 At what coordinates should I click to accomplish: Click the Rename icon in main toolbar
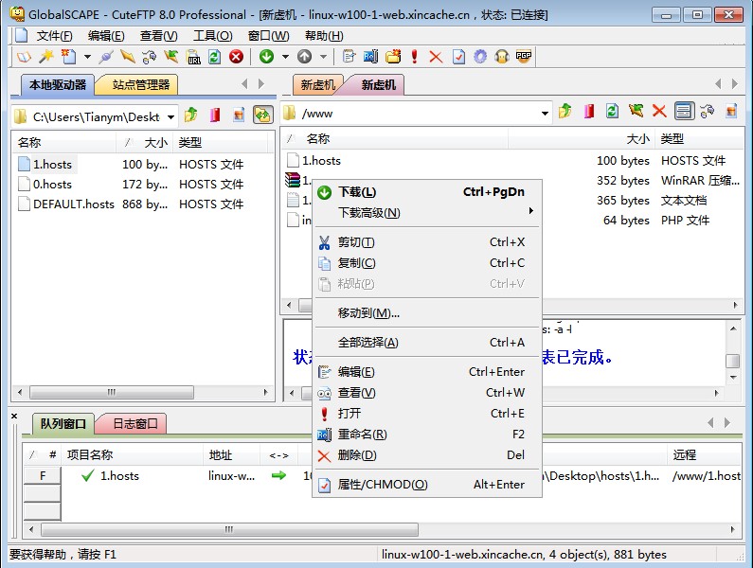coord(370,57)
